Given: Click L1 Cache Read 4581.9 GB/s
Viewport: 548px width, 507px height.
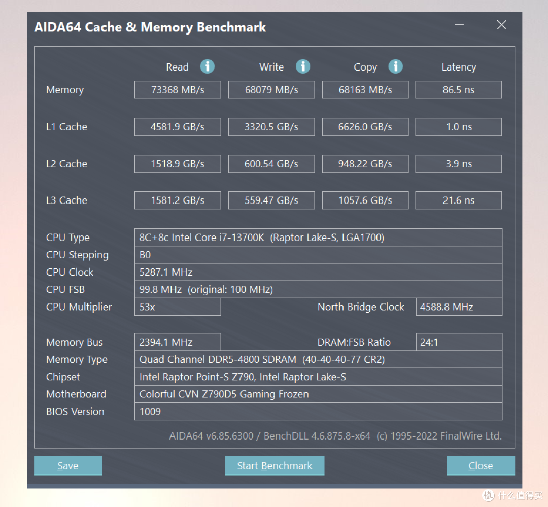Looking at the screenshot, I should 178,126.
